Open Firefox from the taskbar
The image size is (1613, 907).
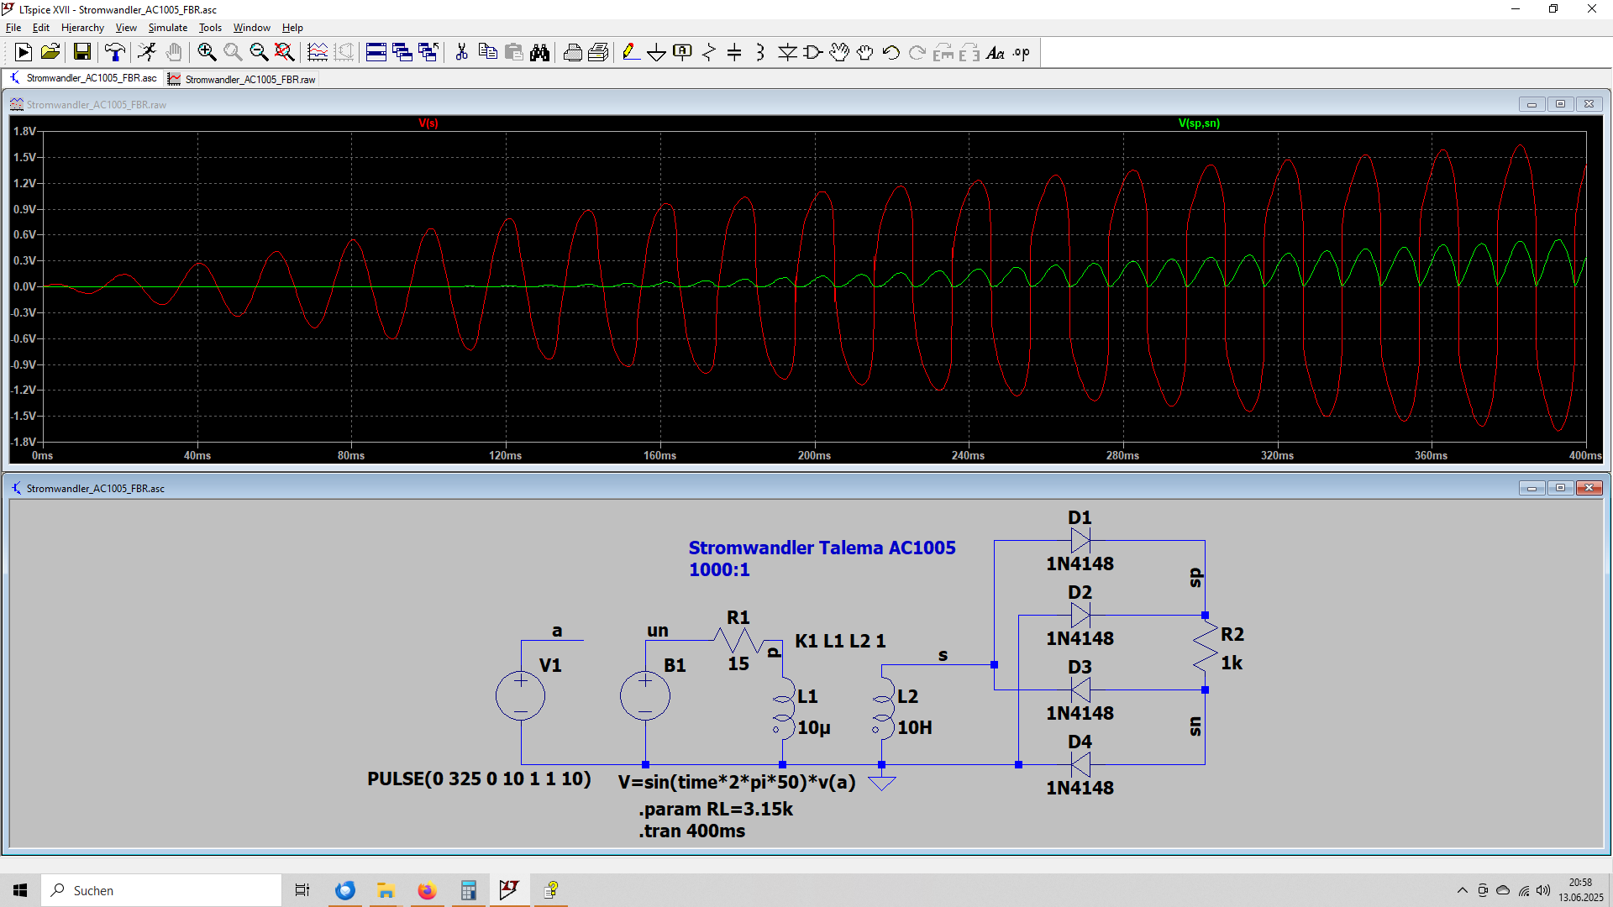click(427, 890)
